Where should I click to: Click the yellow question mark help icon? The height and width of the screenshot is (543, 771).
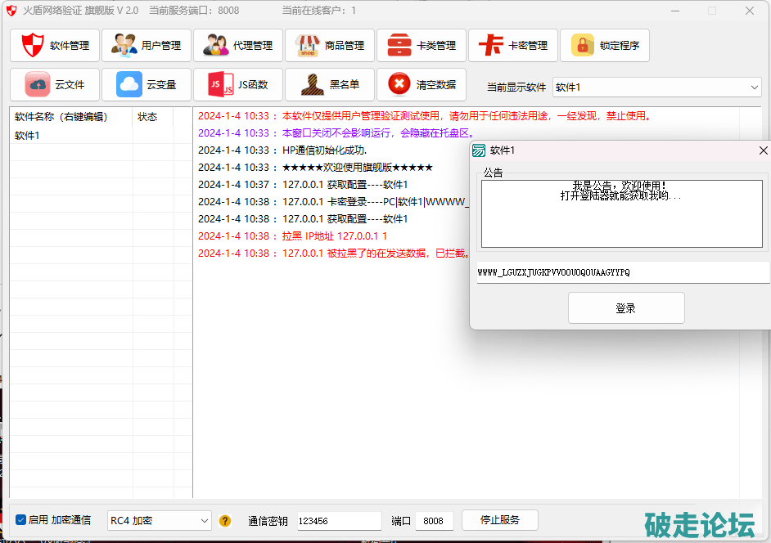[225, 521]
